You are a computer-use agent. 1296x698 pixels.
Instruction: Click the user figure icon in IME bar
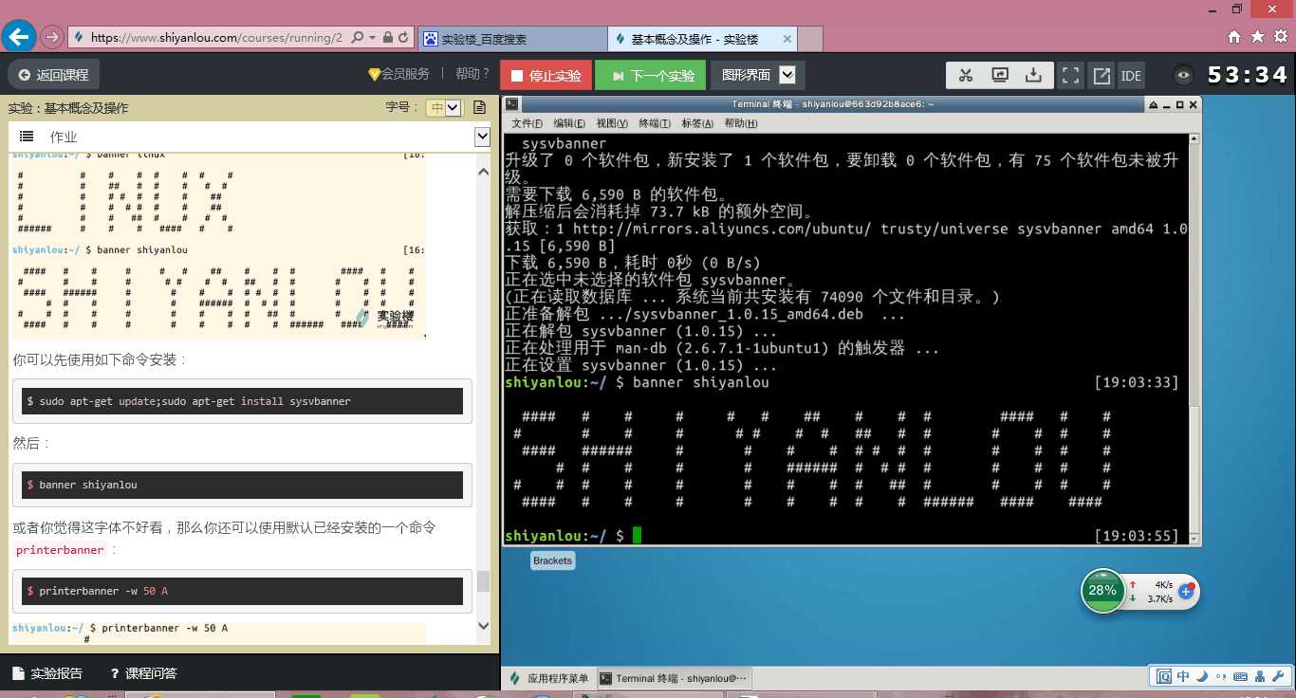click(x=1259, y=676)
